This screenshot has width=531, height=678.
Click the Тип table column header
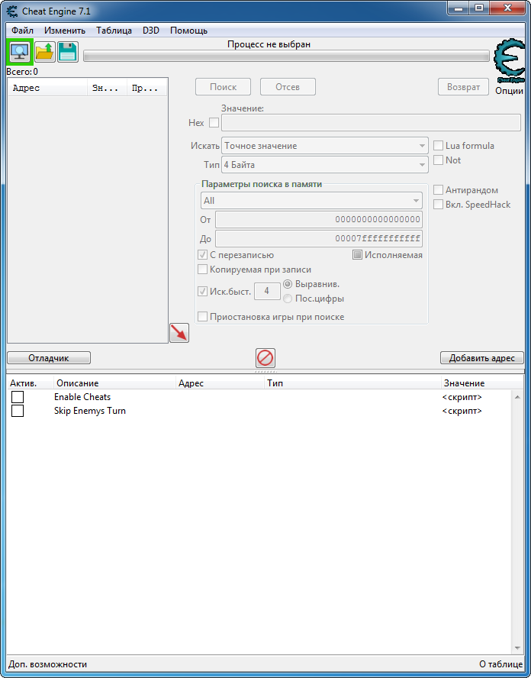click(x=352, y=383)
